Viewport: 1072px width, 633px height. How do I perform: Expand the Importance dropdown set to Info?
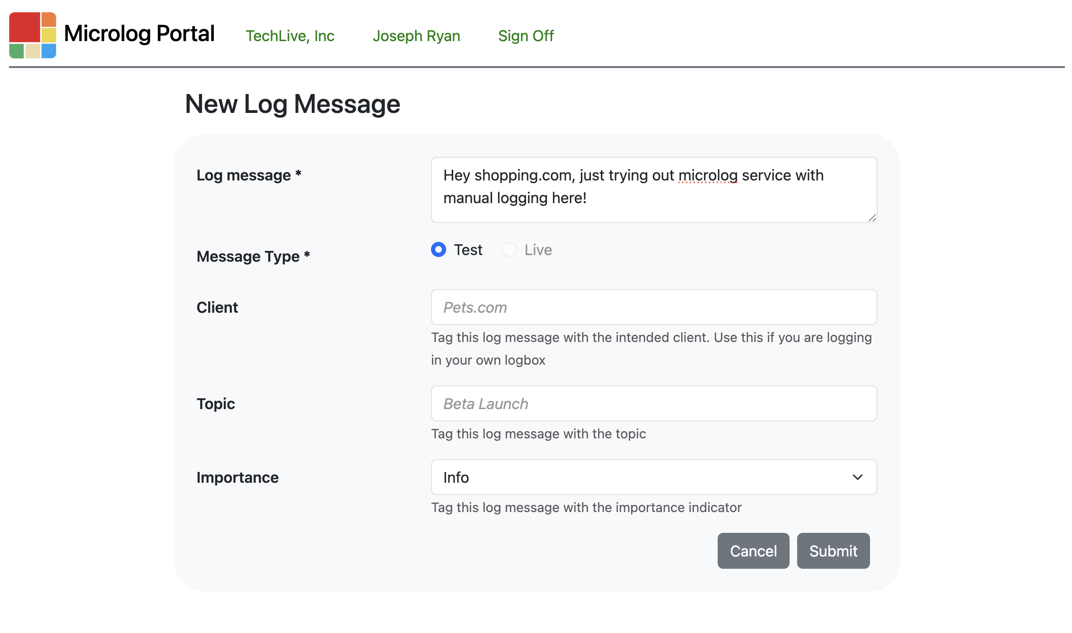pos(653,477)
